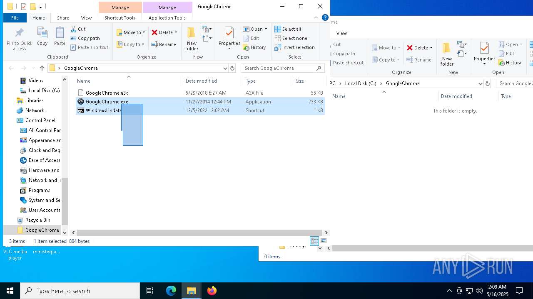Screen dimensions: 533x299
Task: Click New folder in front window
Action: click(192, 39)
